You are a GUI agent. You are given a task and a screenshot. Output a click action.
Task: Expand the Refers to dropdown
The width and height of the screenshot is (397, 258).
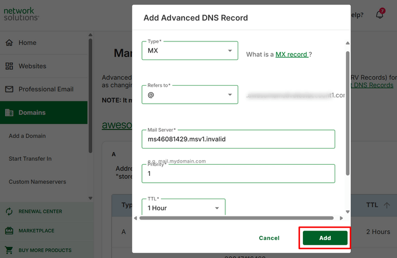(x=189, y=94)
